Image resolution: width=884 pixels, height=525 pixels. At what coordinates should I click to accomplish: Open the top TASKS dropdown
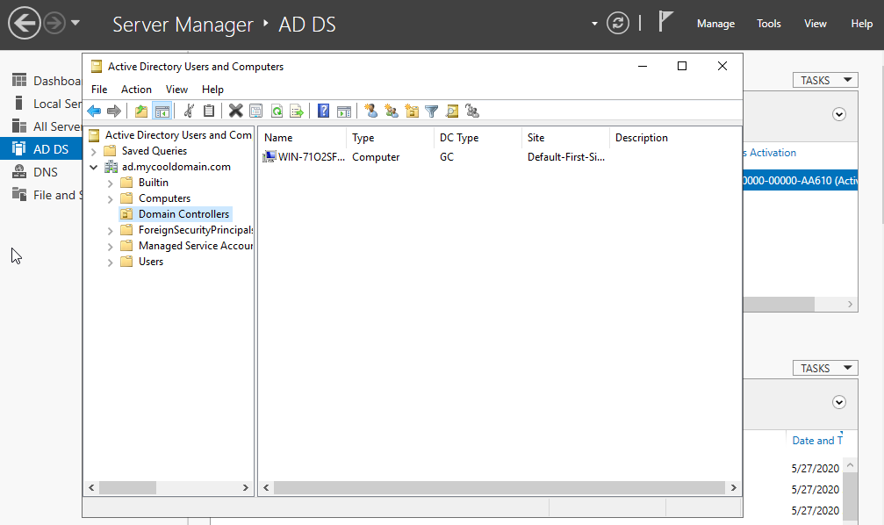(824, 80)
